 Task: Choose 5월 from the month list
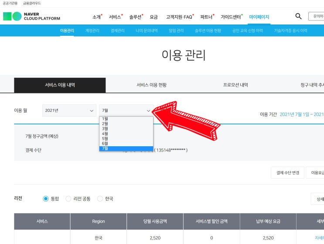coord(126,138)
